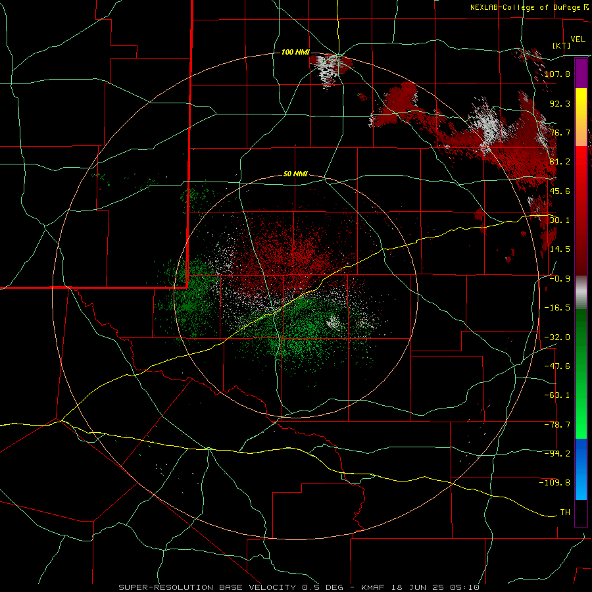Pick the gray near-zero segment of the color bar
Image resolution: width=592 pixels, height=592 pixels.
[x=581, y=293]
